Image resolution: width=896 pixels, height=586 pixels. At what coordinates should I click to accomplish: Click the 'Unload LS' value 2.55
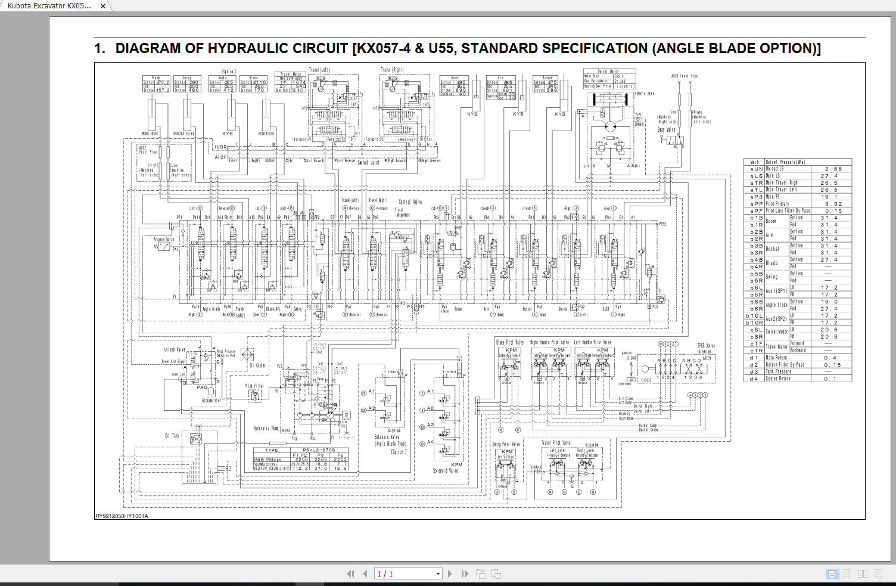point(833,169)
